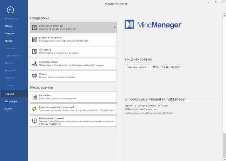
Task: Click Выйти in the sidebar
Action: point(8,109)
